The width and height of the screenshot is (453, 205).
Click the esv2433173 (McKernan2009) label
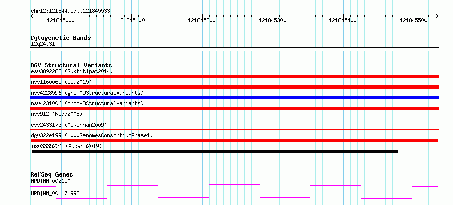pos(69,125)
